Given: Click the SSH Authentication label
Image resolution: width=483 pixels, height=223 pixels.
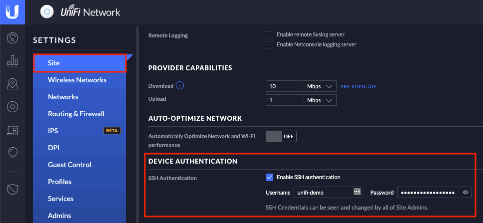Looking at the screenshot, I should [x=172, y=178].
